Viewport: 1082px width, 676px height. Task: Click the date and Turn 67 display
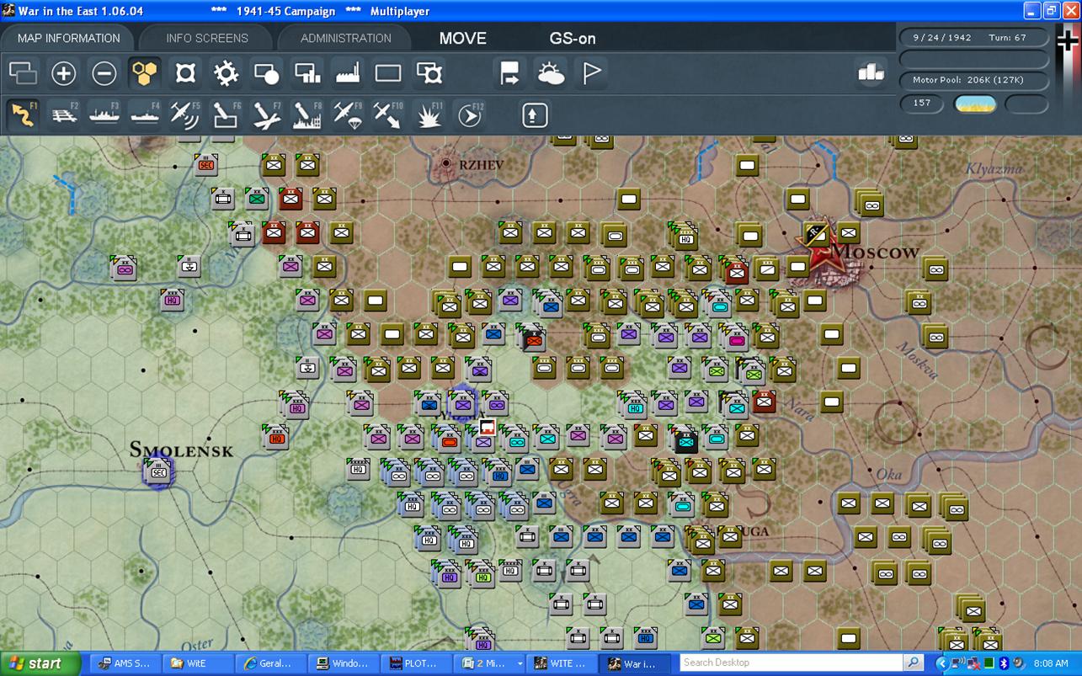point(974,38)
